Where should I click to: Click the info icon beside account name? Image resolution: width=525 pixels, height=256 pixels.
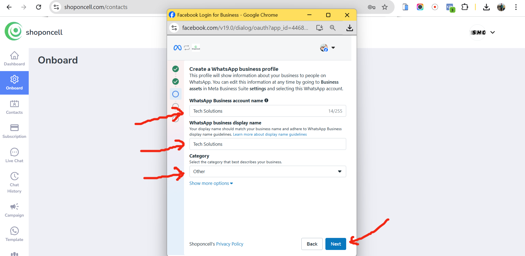click(266, 100)
